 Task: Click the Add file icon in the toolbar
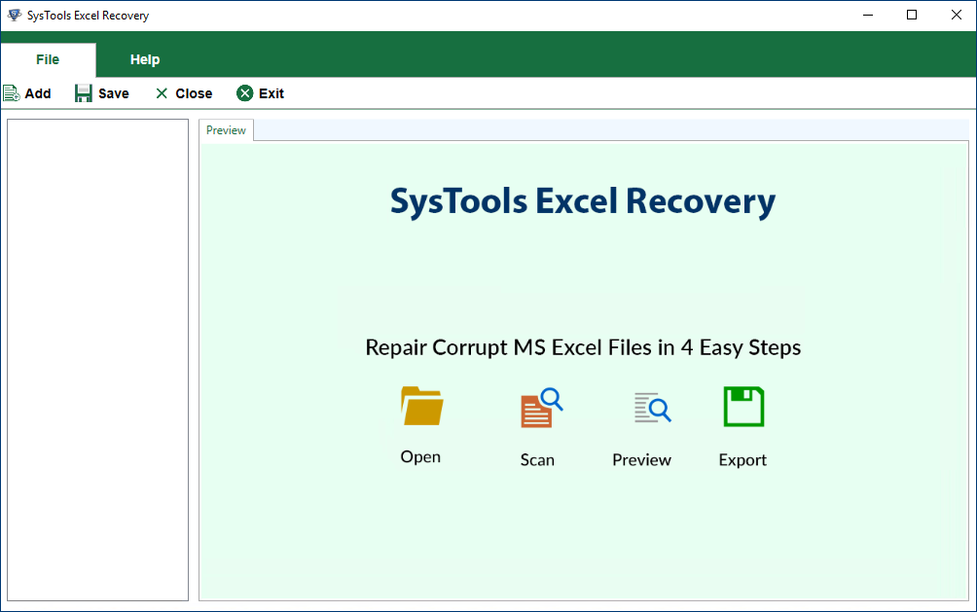(x=11, y=92)
